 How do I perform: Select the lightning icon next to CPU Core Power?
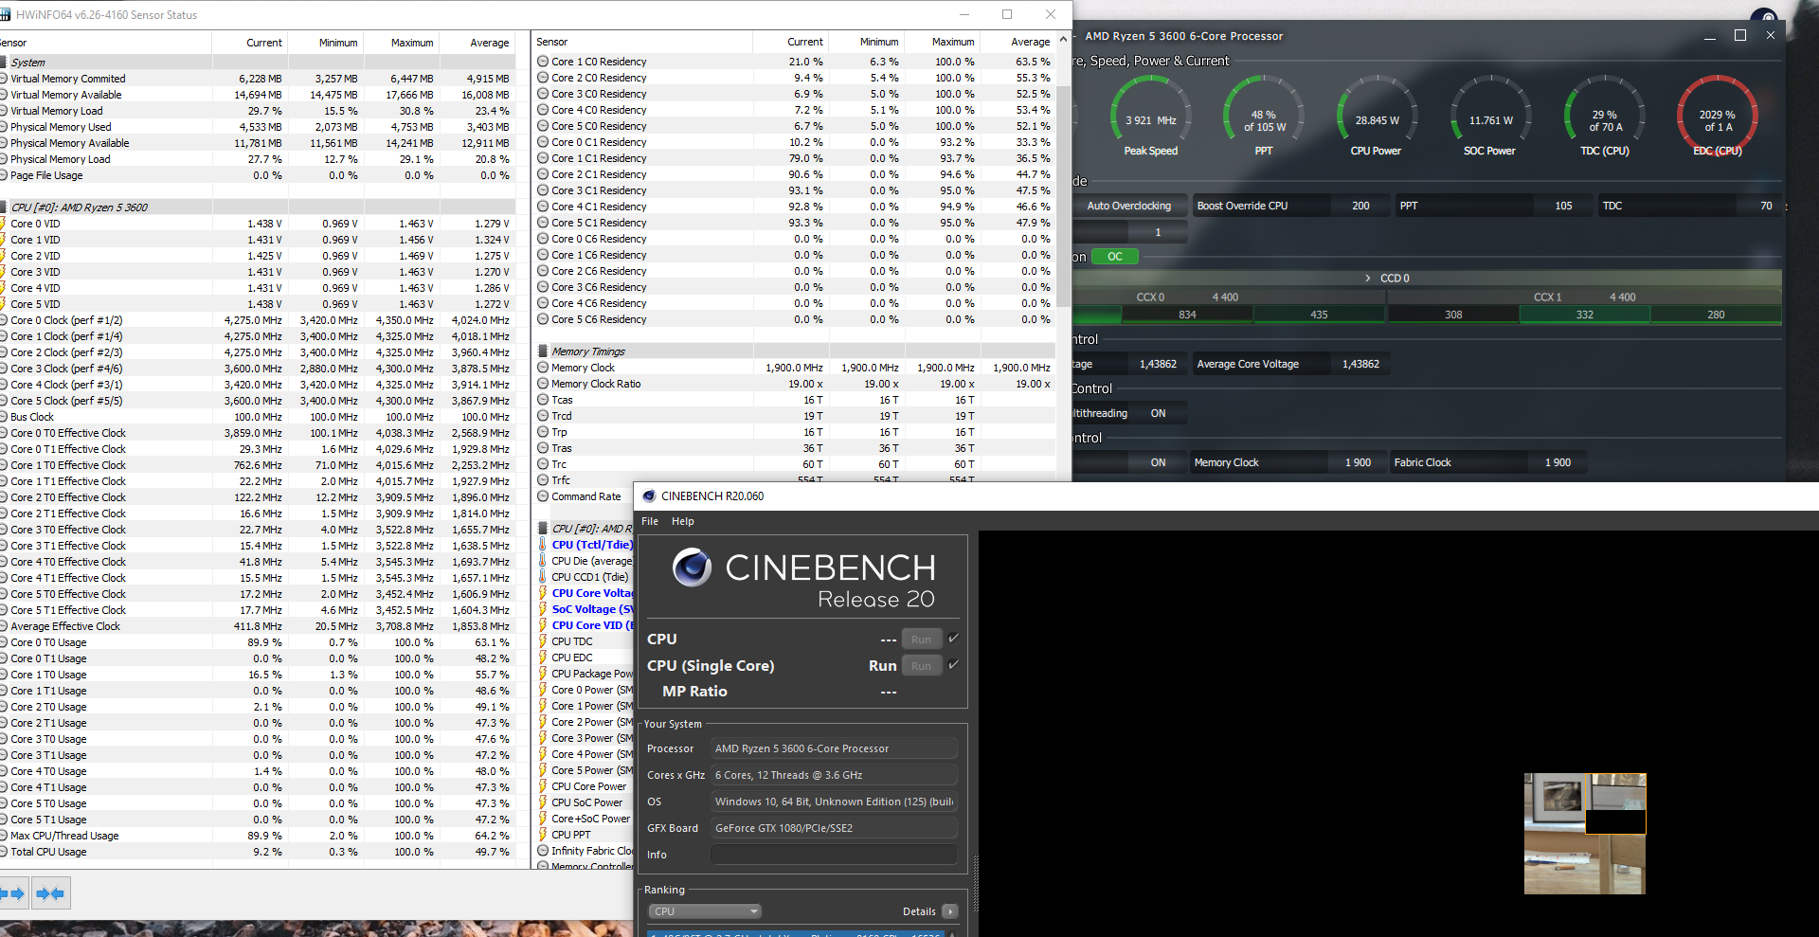[x=543, y=786]
